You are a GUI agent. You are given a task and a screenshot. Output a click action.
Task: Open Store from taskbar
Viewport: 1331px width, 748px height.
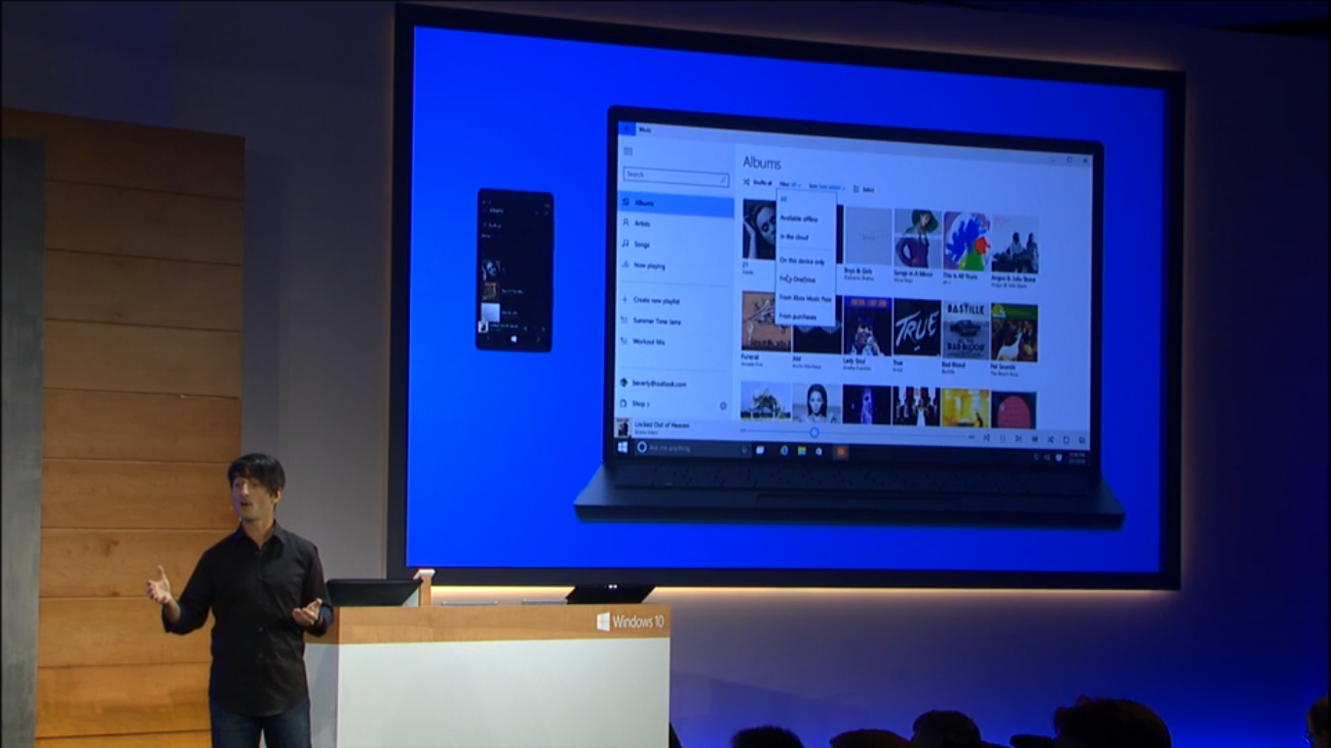[x=818, y=452]
